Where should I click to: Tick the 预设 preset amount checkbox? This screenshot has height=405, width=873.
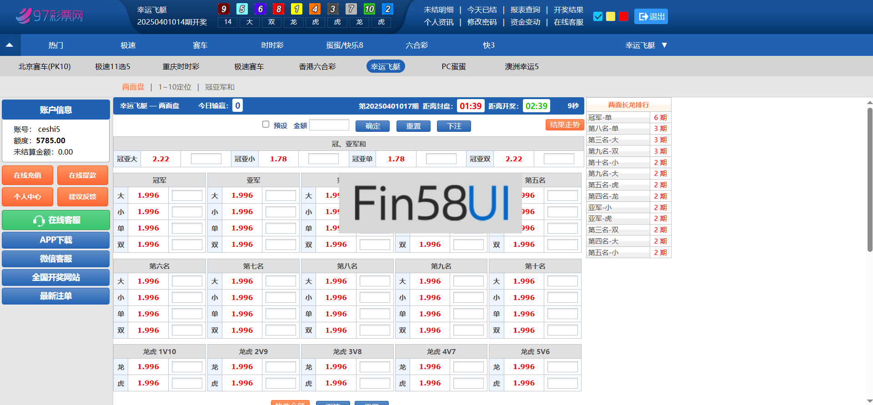tap(266, 125)
